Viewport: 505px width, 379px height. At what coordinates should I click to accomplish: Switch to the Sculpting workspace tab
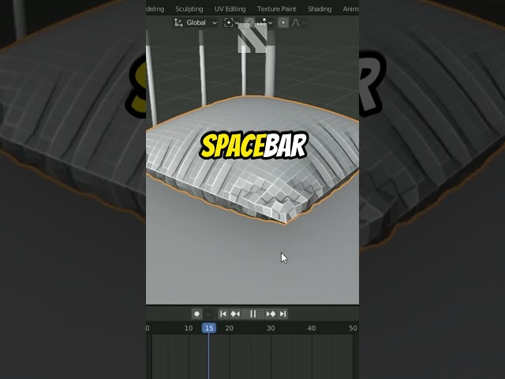pyautogui.click(x=189, y=9)
